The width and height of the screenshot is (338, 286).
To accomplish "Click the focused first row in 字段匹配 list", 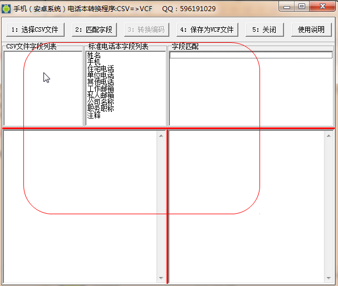I will click(251, 55).
